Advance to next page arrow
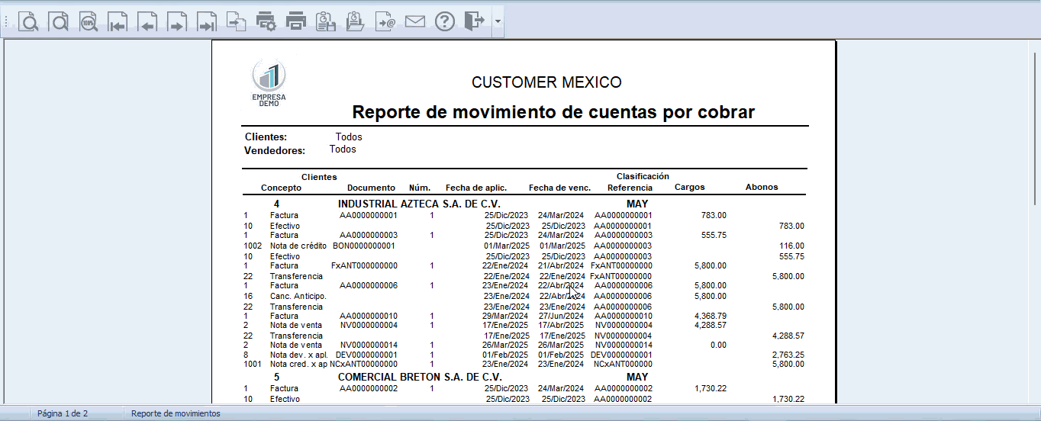1041x421 pixels. pos(177,21)
